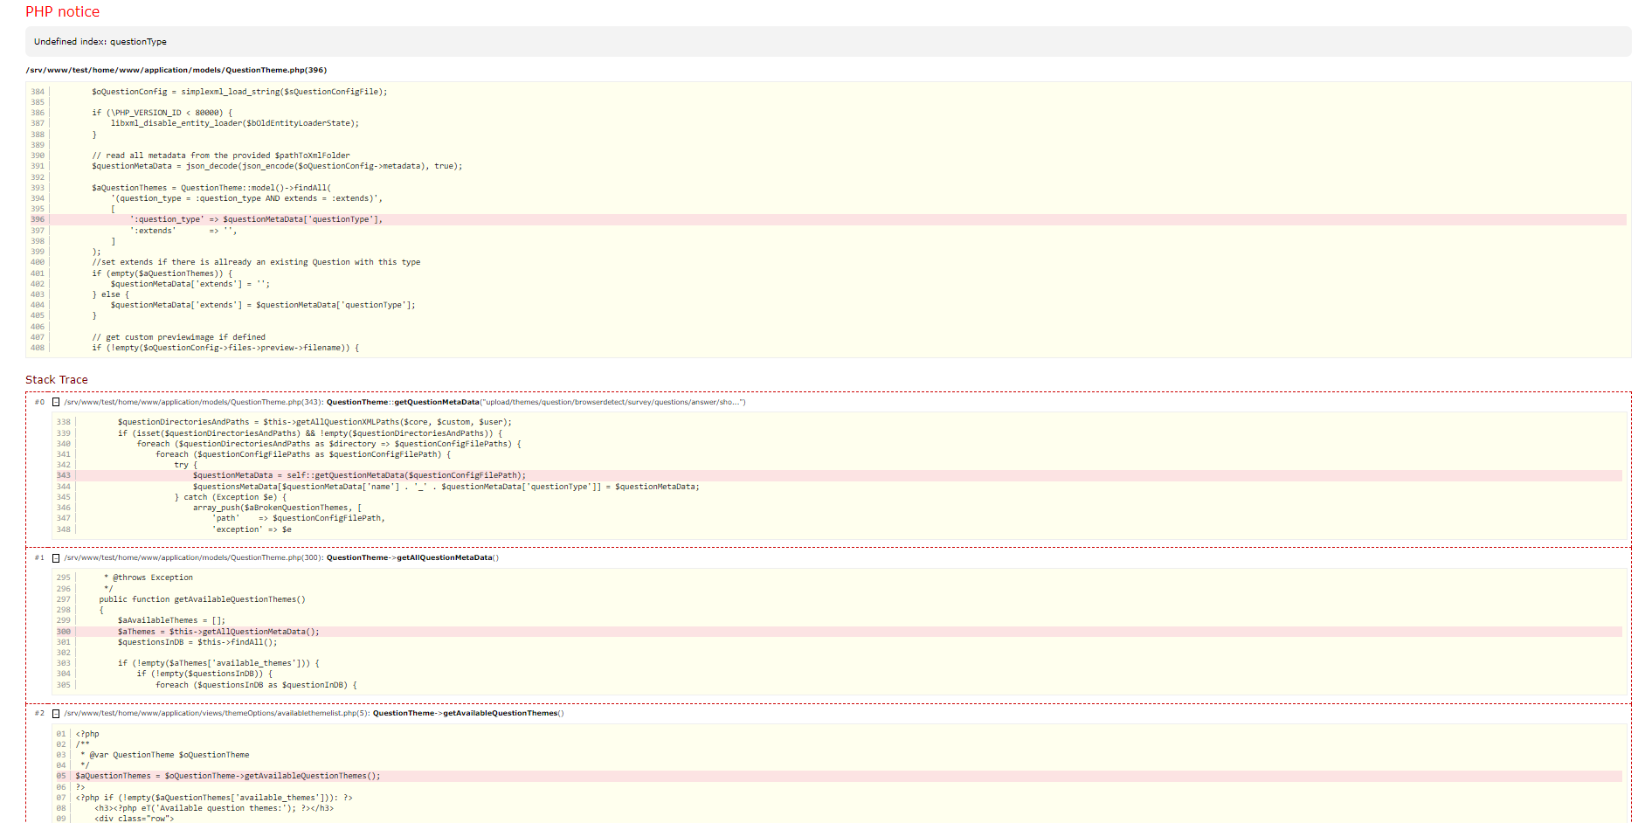Image resolution: width=1645 pixels, height=823 pixels.
Task: Click highlighted code line 396
Action: pos(256,220)
